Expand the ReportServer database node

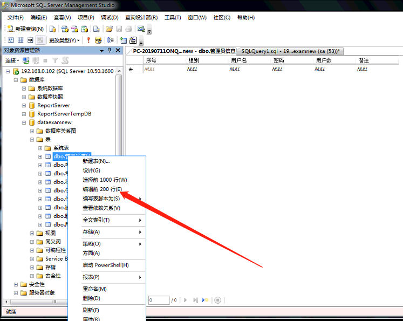pos(24,105)
